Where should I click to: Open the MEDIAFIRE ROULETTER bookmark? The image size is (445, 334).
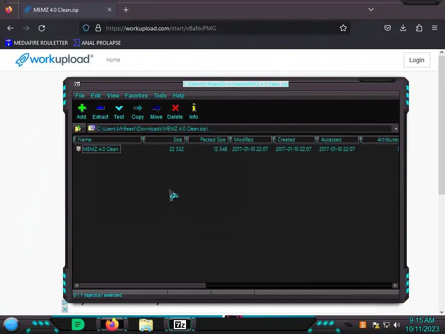point(37,43)
